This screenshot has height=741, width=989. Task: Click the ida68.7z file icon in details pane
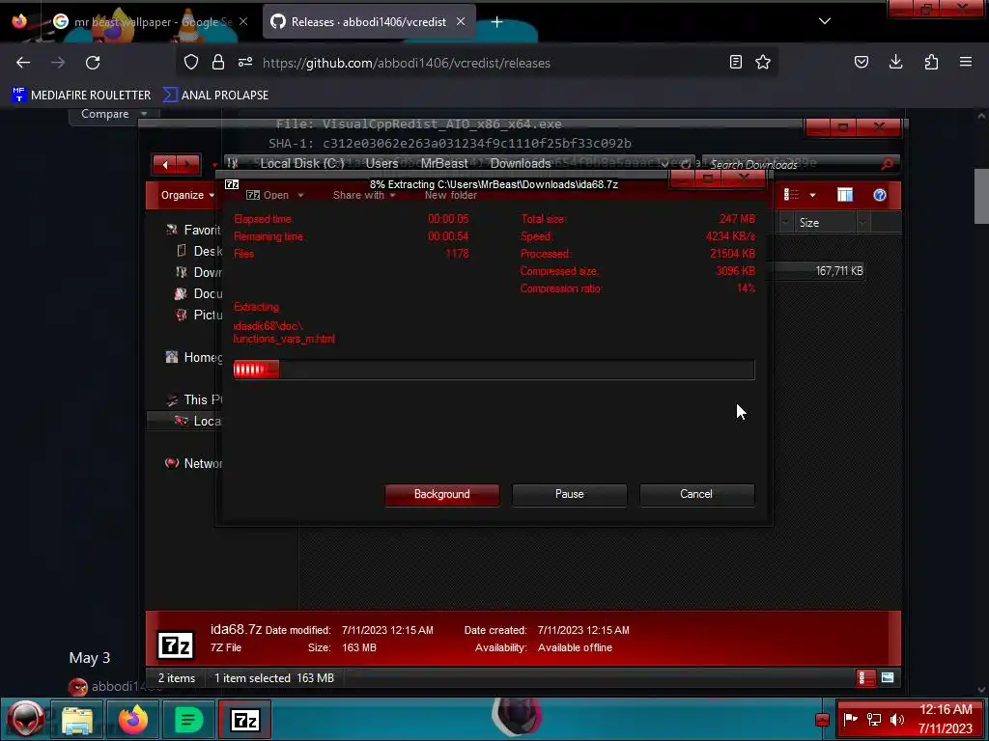click(x=176, y=645)
